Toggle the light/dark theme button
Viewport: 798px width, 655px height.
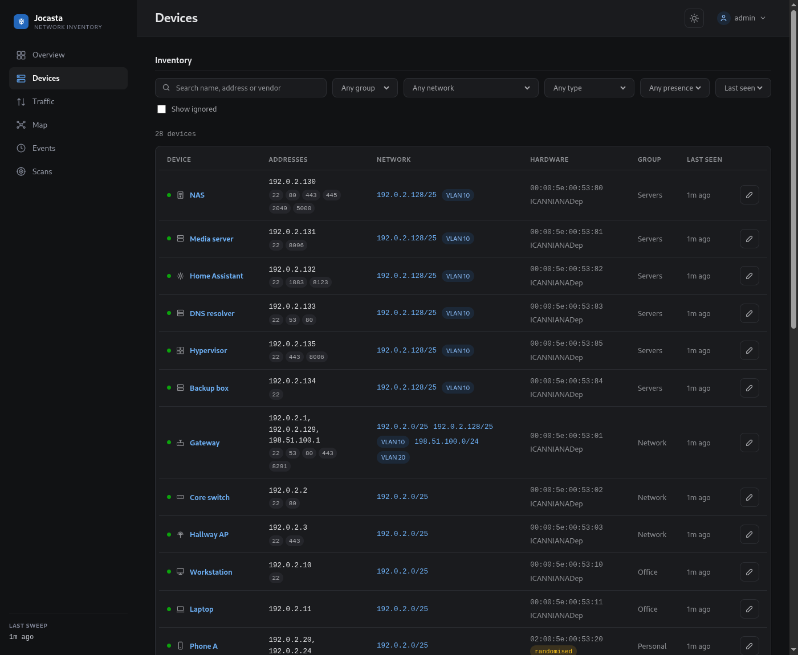[694, 18]
